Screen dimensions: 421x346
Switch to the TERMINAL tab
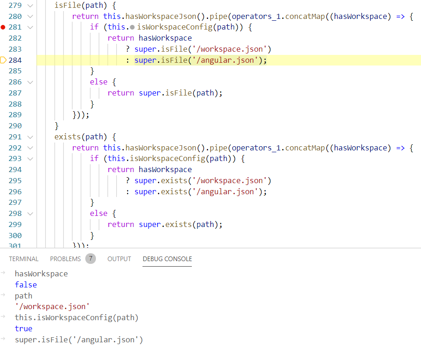(24, 259)
